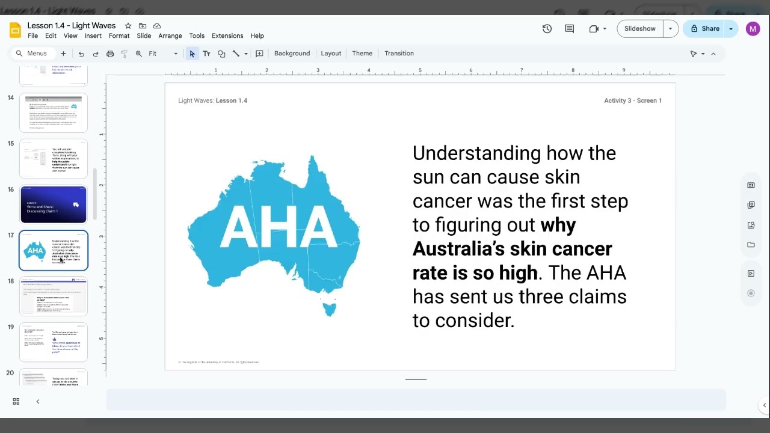Open the Edit menu

[51, 36]
